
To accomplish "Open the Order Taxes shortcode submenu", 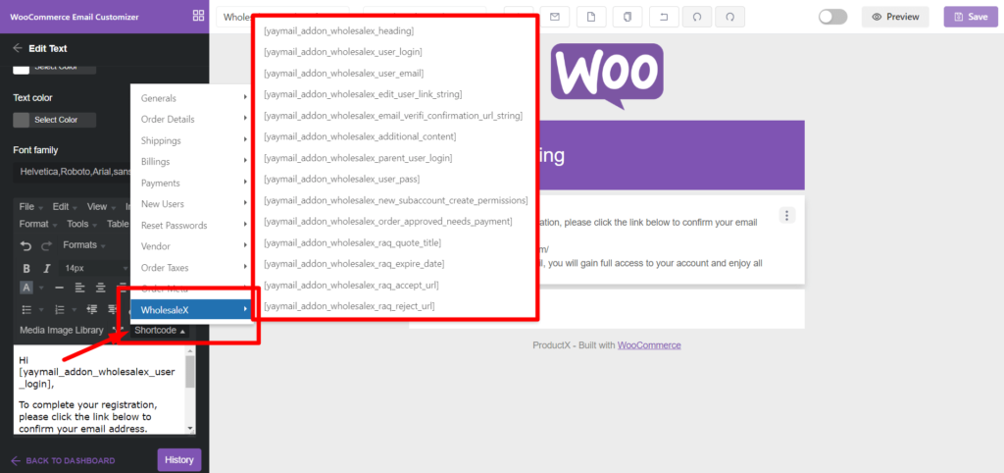I will 192,267.
